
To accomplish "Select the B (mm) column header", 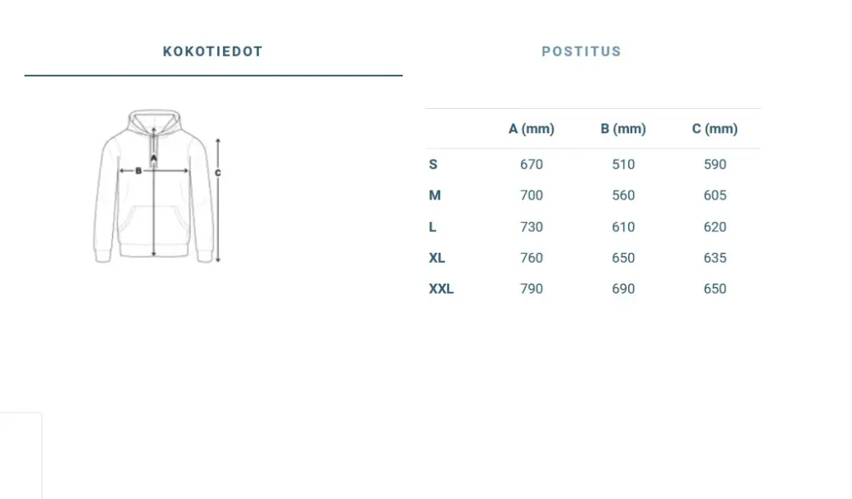I will [x=622, y=129].
